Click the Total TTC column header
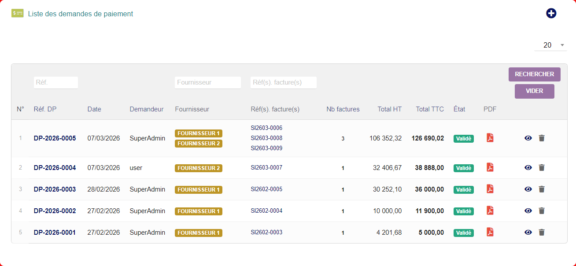Screen dimensions: 576x266 coord(429,109)
